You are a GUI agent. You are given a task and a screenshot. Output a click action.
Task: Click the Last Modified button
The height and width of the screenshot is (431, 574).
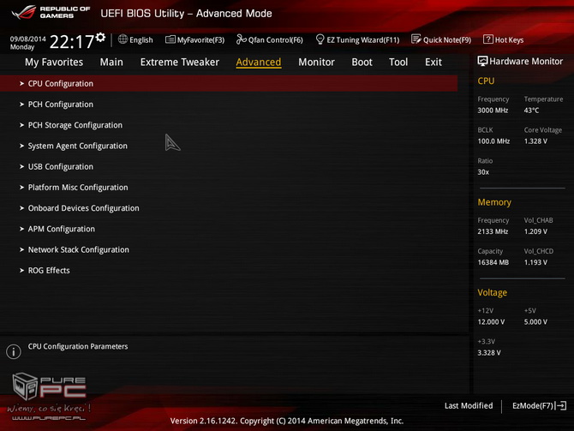pyautogui.click(x=469, y=406)
